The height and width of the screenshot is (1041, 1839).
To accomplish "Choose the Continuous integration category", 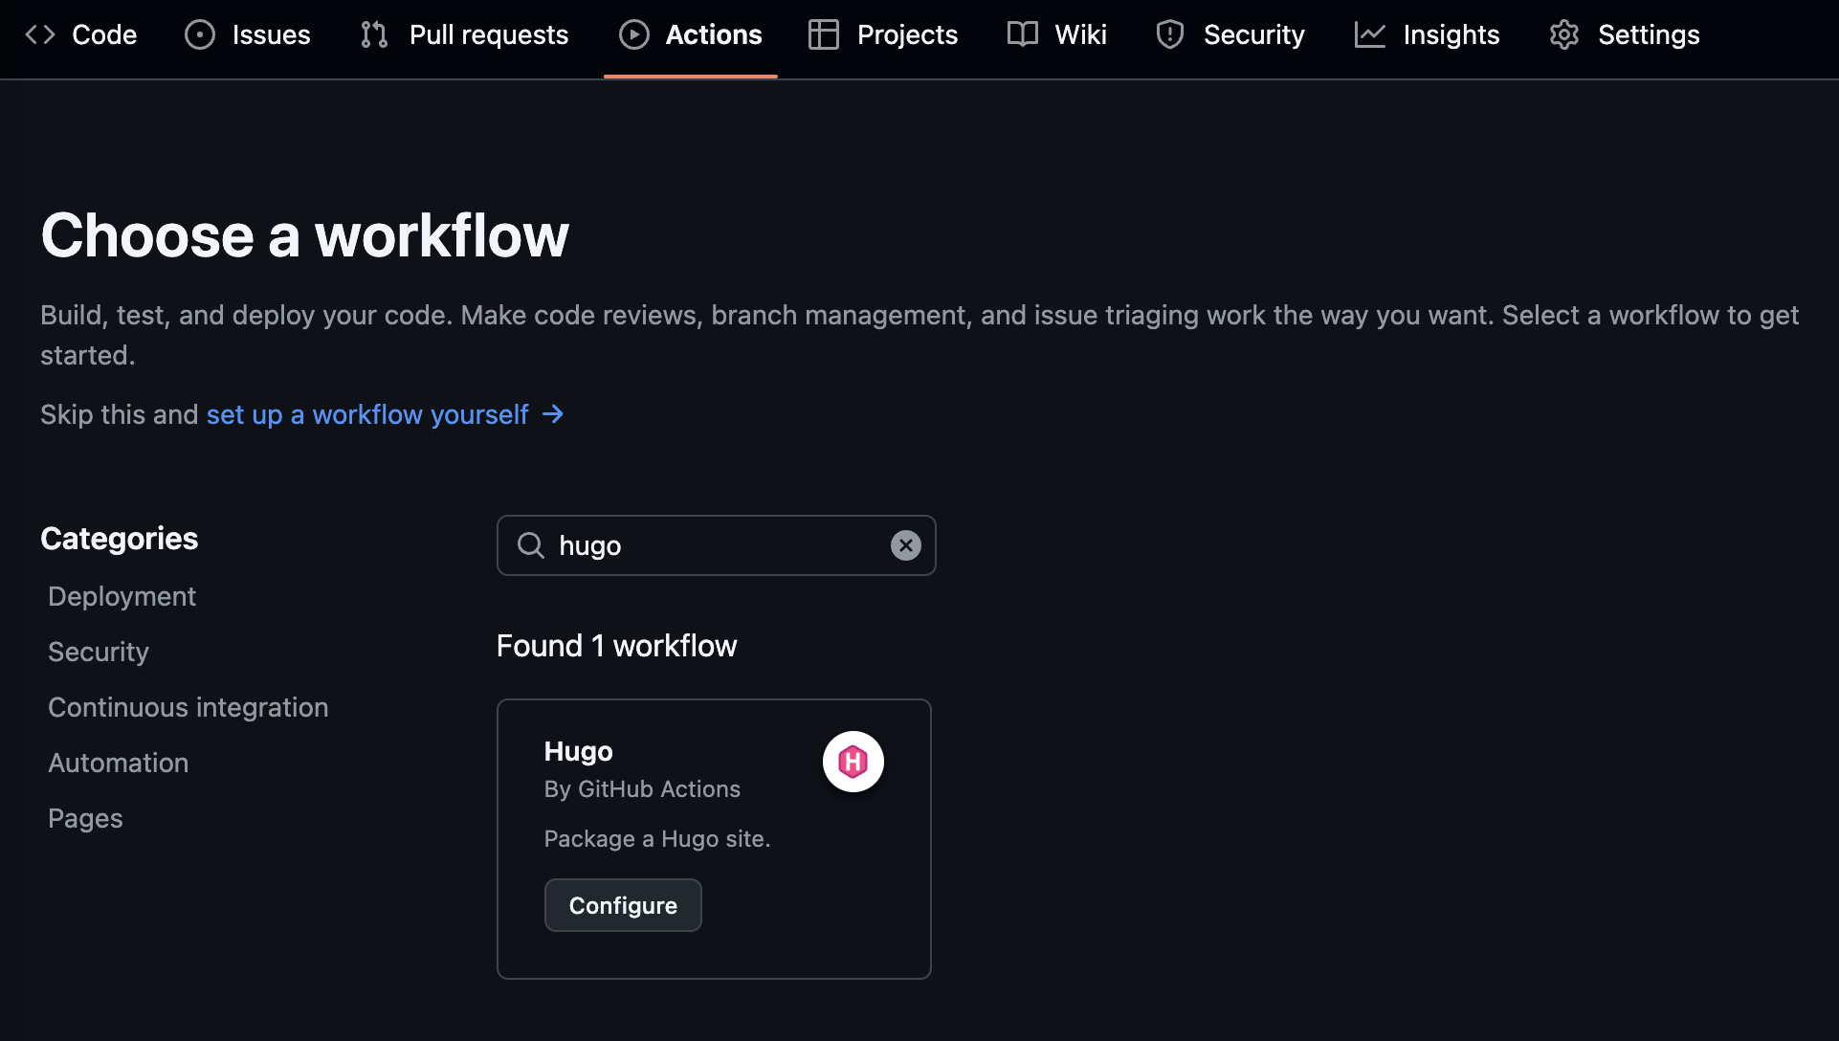I will 188,707.
